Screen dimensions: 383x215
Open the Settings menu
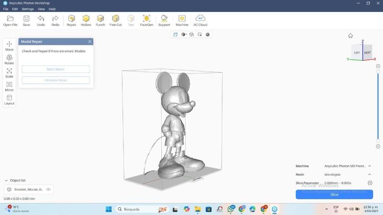tap(28, 9)
